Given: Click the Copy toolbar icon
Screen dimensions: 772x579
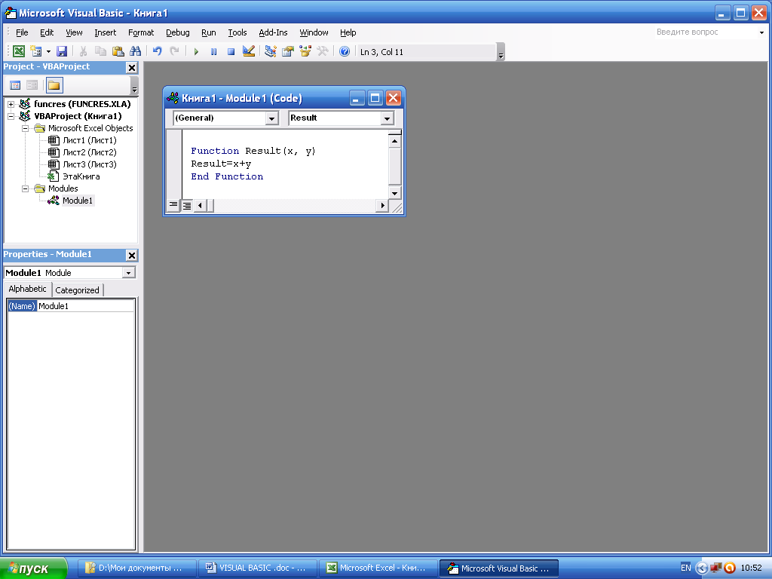Looking at the screenshot, I should coord(100,51).
